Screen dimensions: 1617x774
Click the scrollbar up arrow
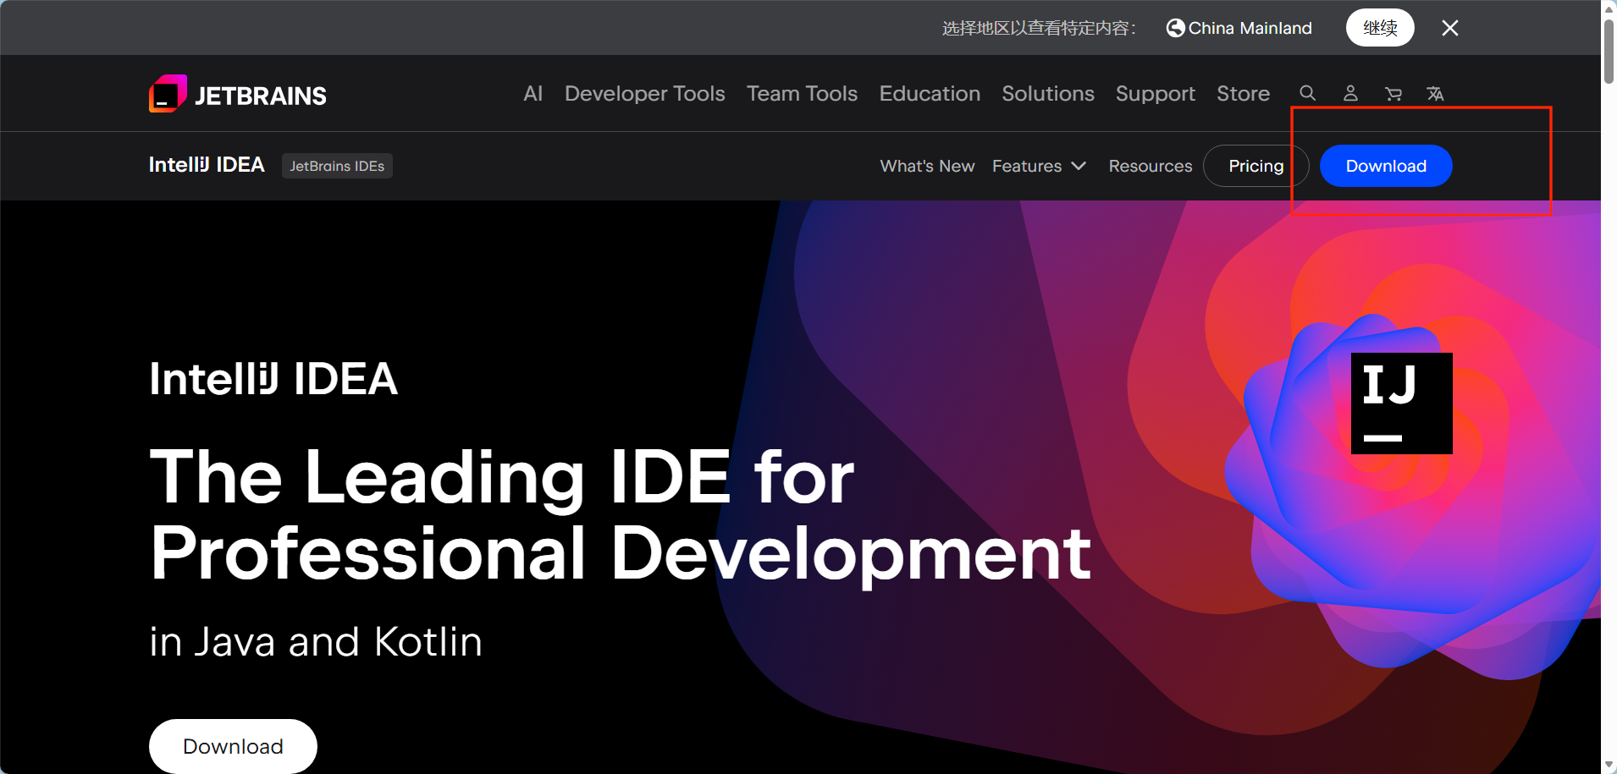click(1609, 8)
